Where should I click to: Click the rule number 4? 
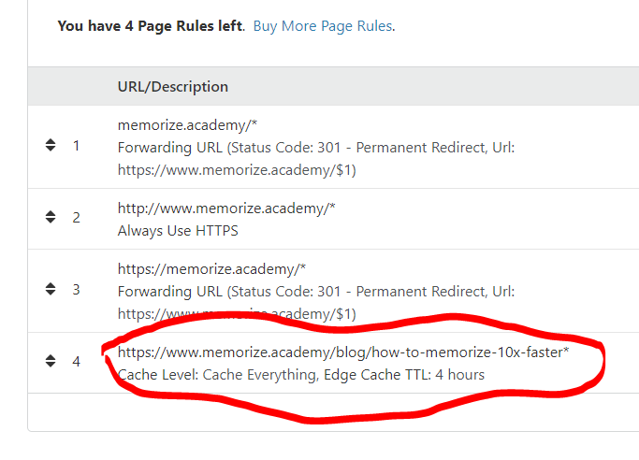click(76, 362)
